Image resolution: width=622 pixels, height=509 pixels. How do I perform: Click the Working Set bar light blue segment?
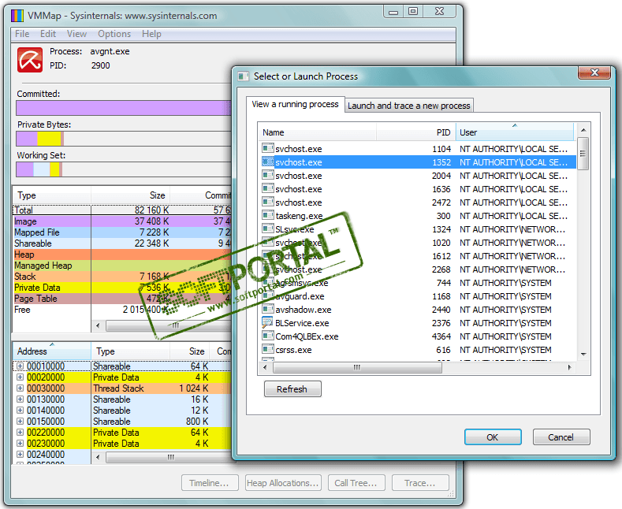(x=42, y=169)
